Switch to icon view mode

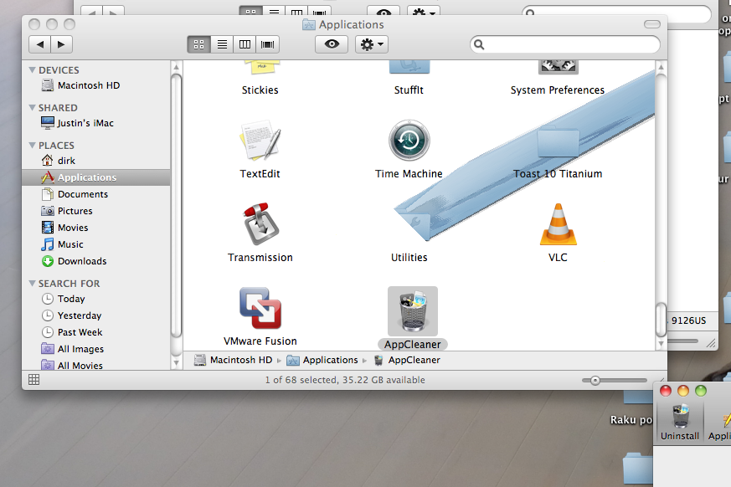pos(199,44)
